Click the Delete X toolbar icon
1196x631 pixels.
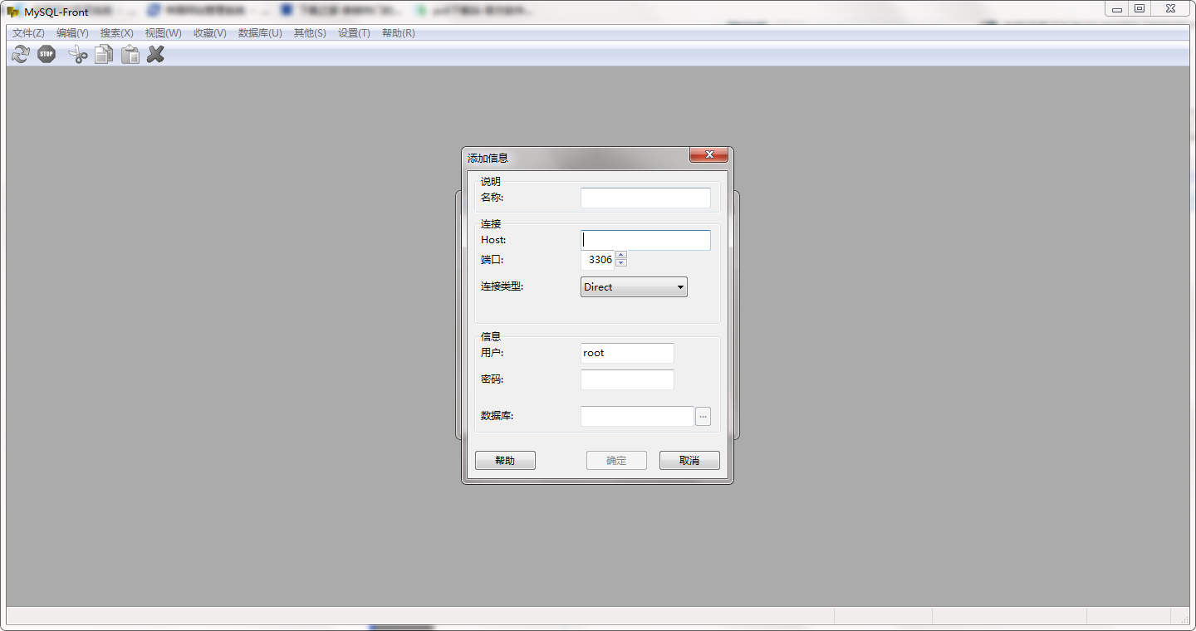pos(155,55)
